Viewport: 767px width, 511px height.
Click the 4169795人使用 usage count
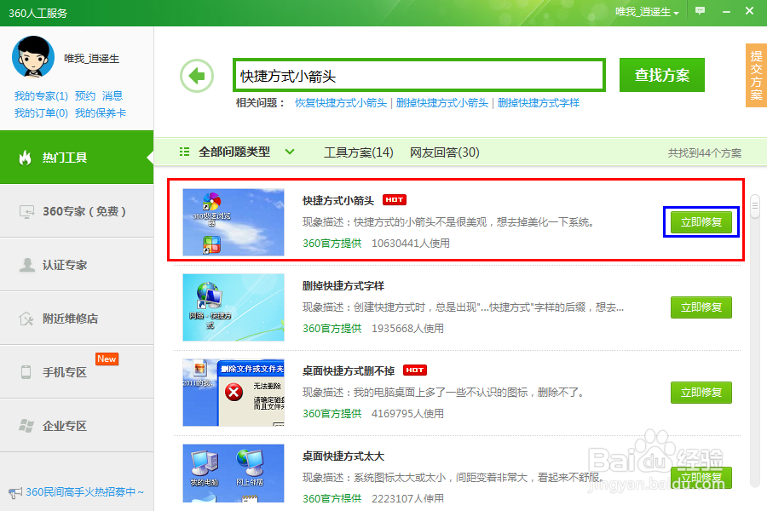pos(407,413)
